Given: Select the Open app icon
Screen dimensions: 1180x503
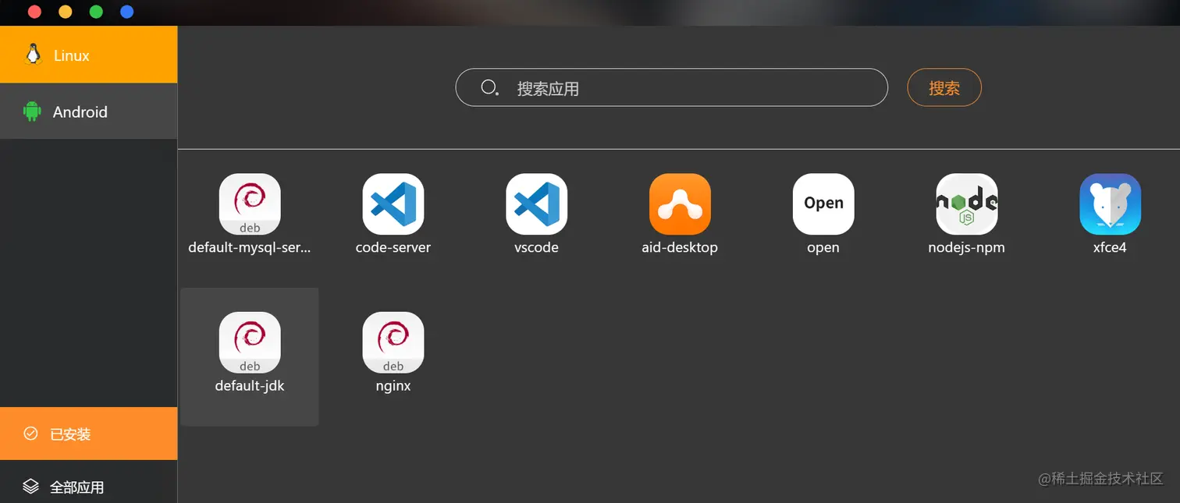Looking at the screenshot, I should [x=823, y=204].
